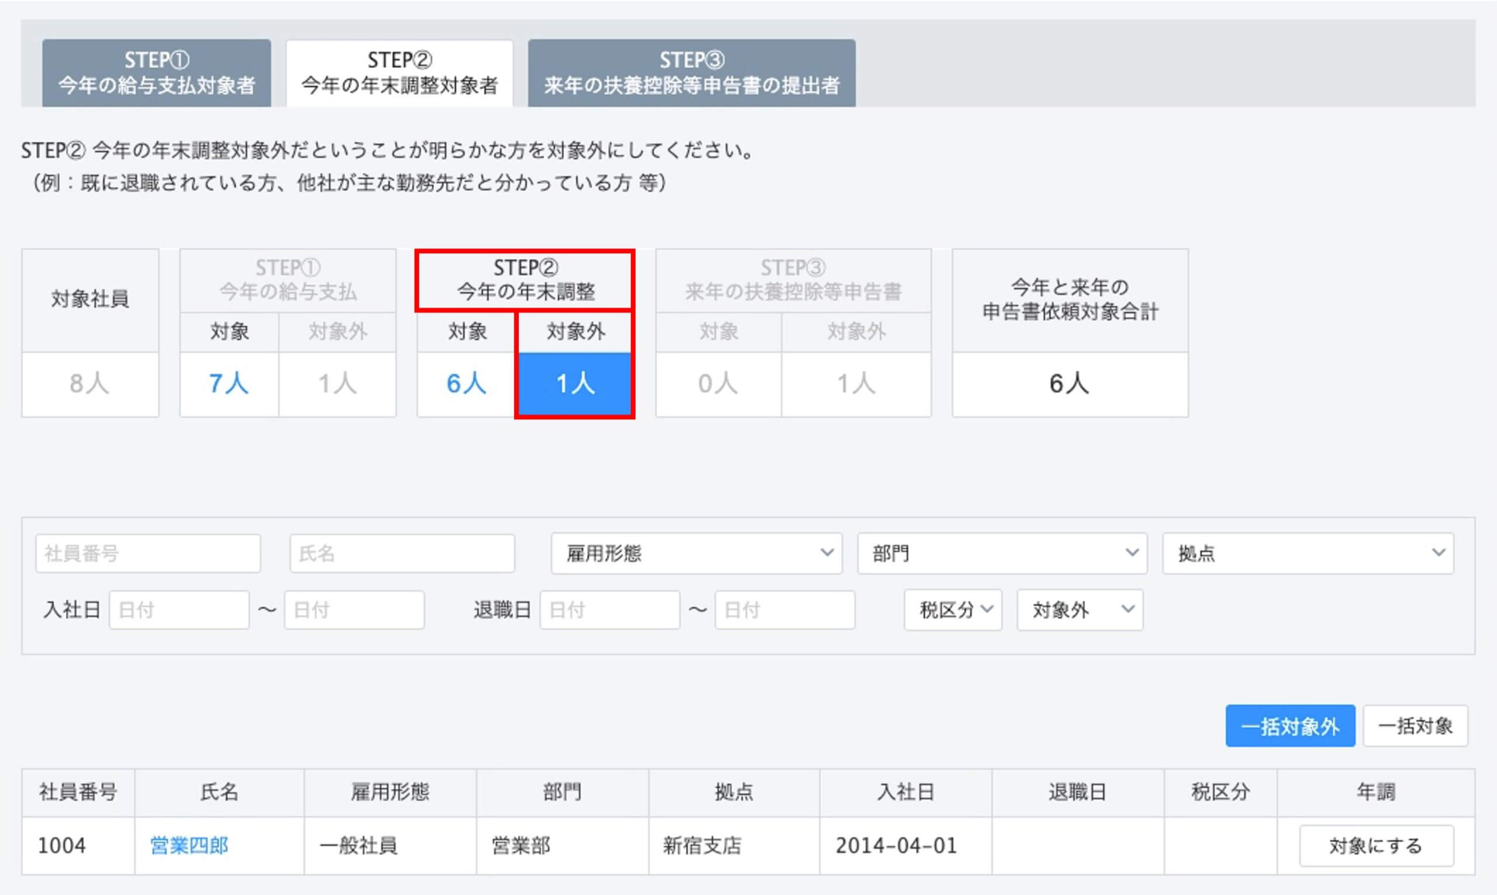Click into the 氏名 search field
The width and height of the screenshot is (1497, 895).
pyautogui.click(x=402, y=553)
